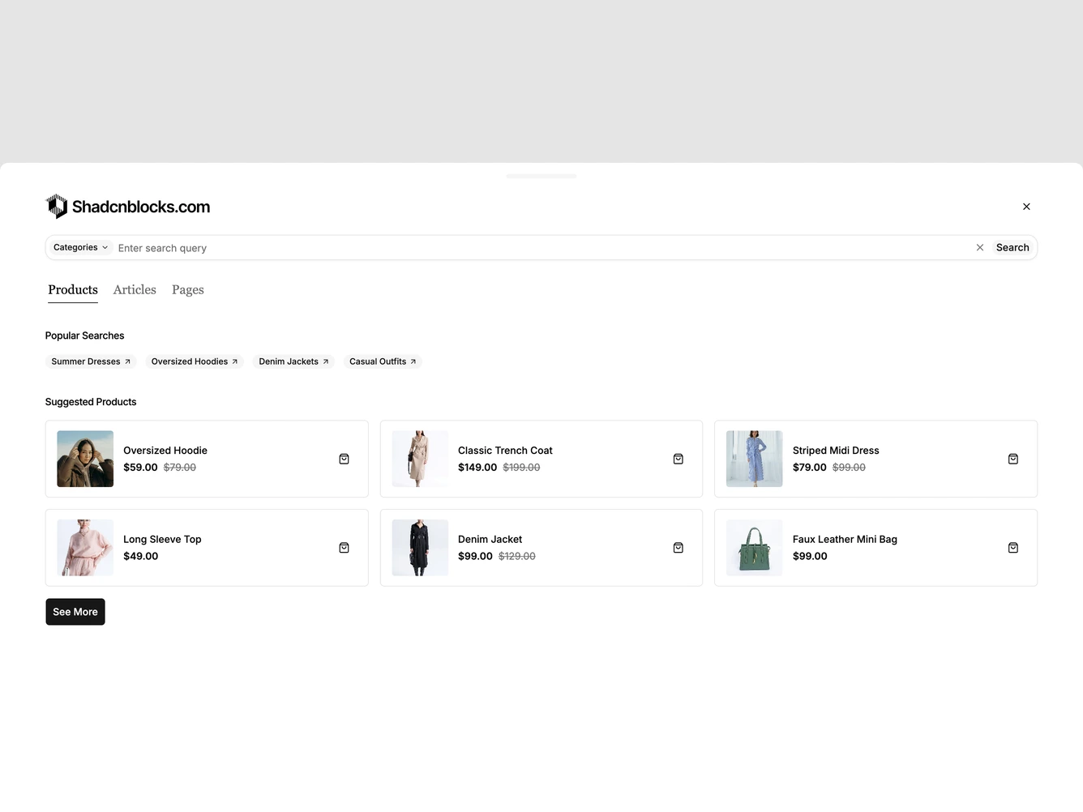This screenshot has height=812, width=1083.
Task: Open the Categories dropdown
Action: tap(80, 248)
